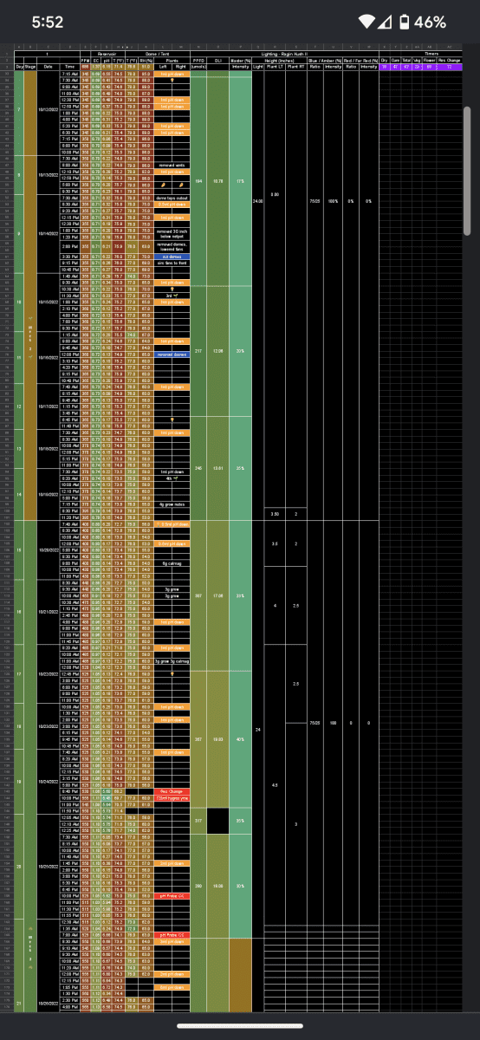Tap the Wi-Fi status icon

coord(367,22)
